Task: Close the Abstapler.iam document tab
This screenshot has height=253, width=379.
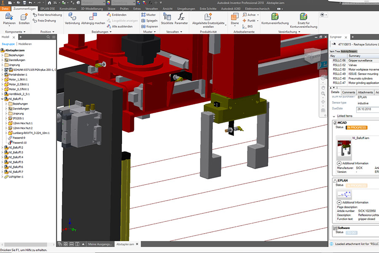Action: coord(137,244)
